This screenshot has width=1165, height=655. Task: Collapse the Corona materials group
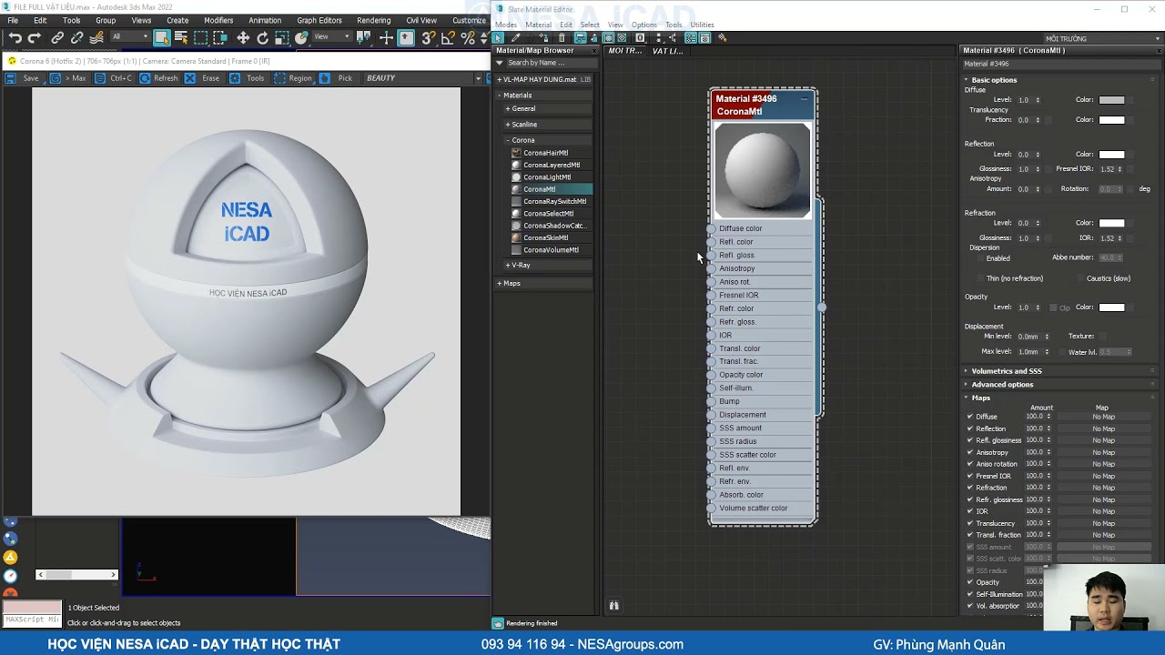[508, 140]
